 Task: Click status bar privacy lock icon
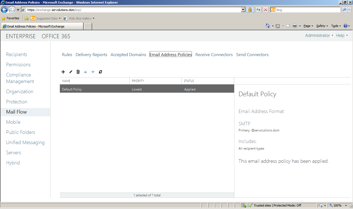(321, 205)
